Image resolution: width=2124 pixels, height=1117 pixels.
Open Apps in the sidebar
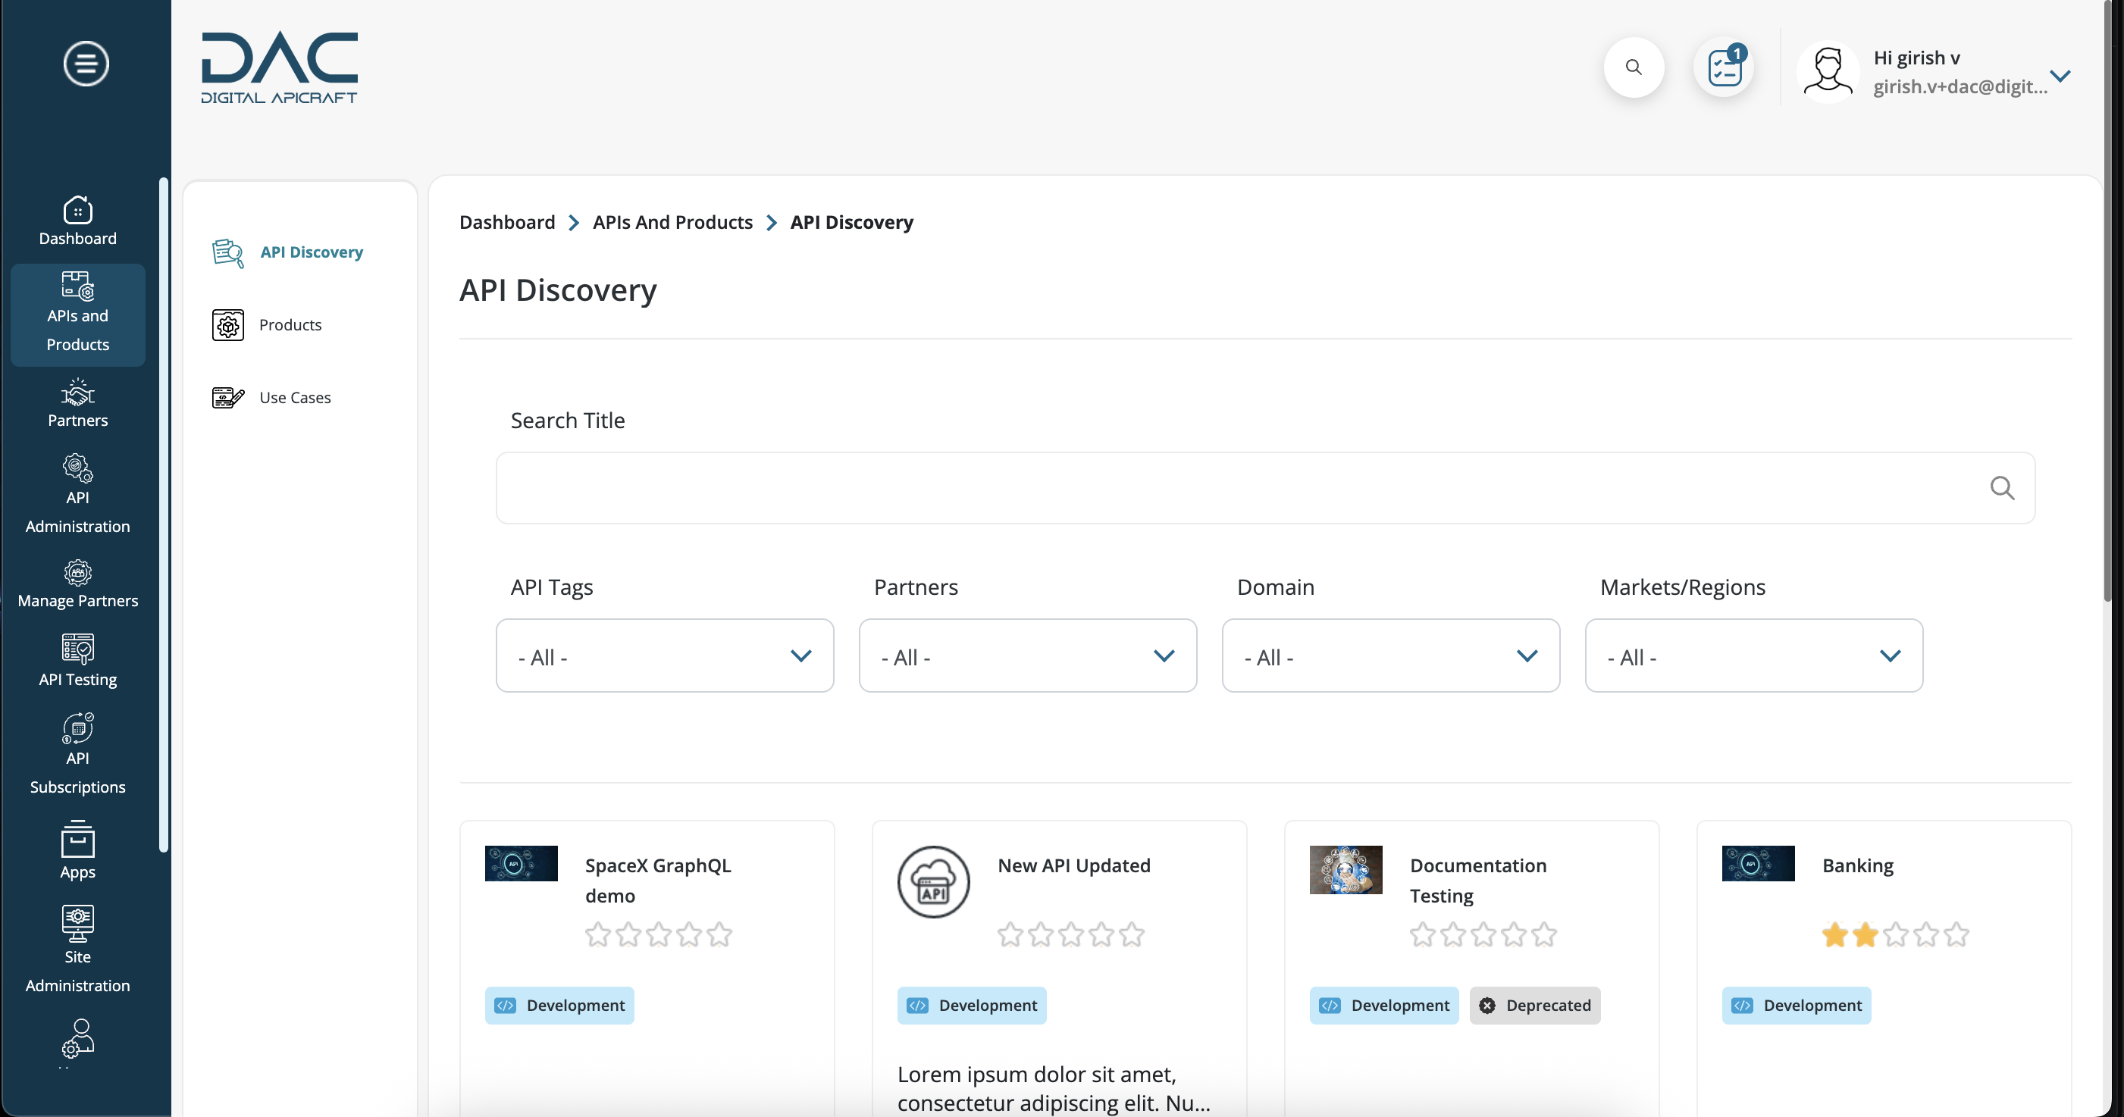coord(77,850)
